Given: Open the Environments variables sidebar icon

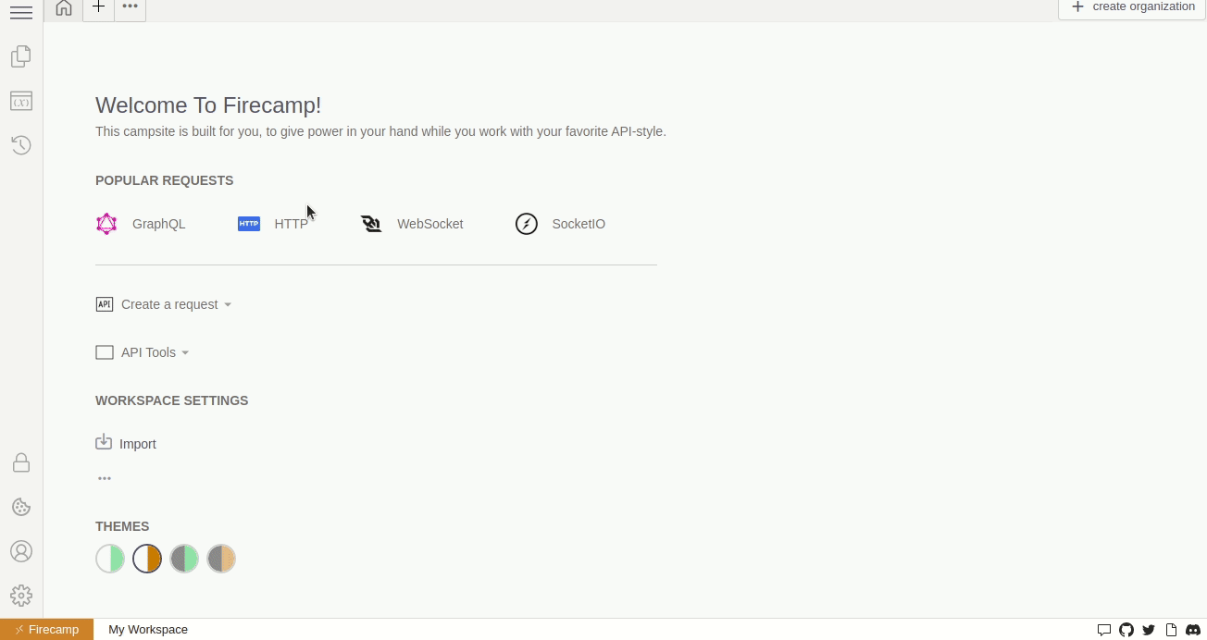Looking at the screenshot, I should pos(21,101).
